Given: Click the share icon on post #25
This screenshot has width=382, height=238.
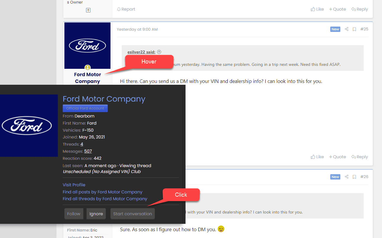Looking at the screenshot, I should pos(347,29).
